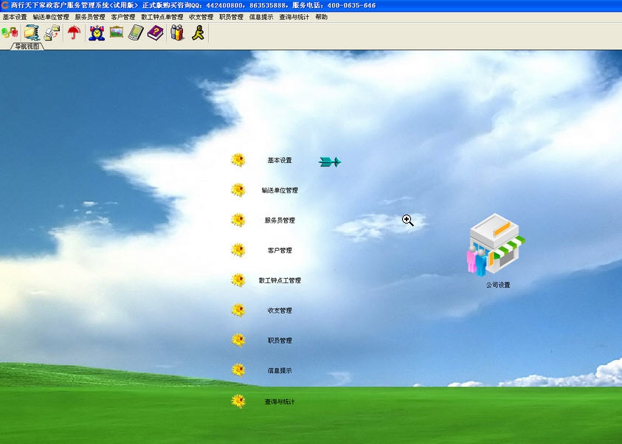This screenshot has height=444, width=622.
Task: Open the 收支管理 menu in menu bar
Action: pos(201,17)
